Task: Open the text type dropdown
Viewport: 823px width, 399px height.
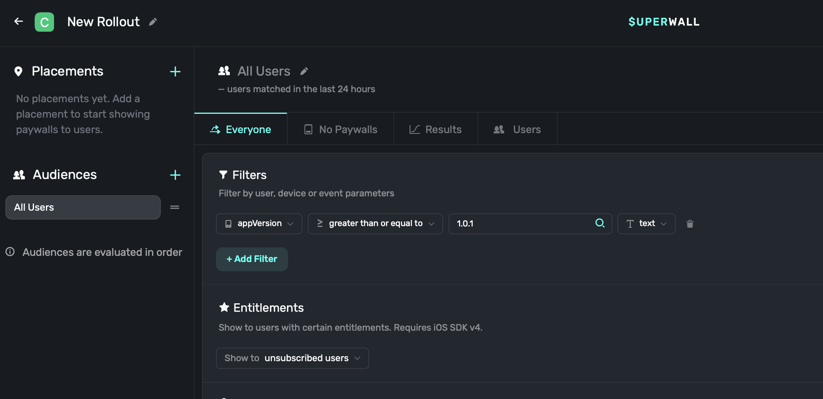Action: pos(646,224)
